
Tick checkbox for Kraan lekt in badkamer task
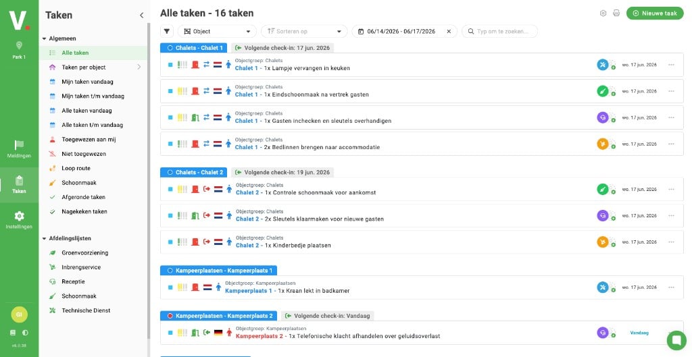click(170, 287)
